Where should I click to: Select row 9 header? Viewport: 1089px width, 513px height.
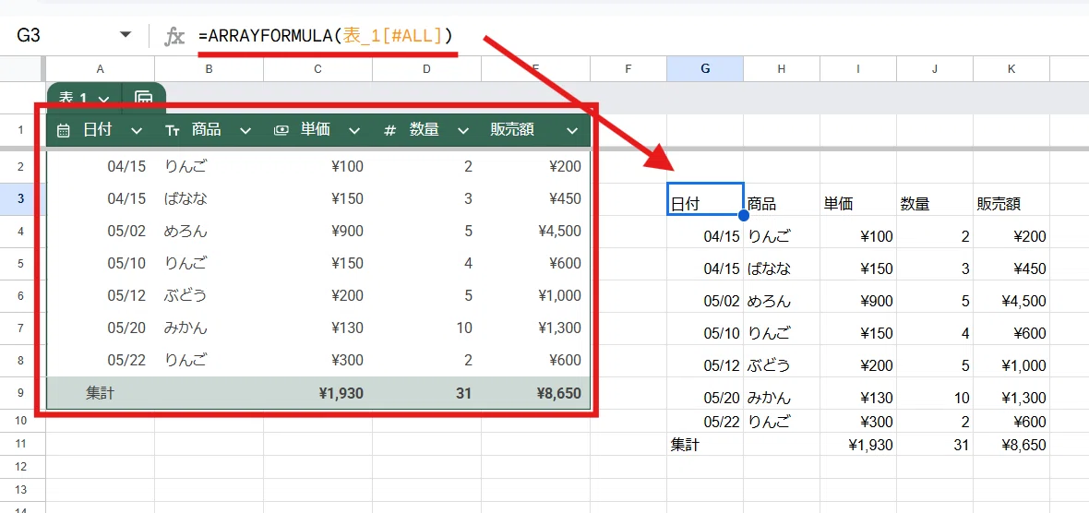point(22,393)
